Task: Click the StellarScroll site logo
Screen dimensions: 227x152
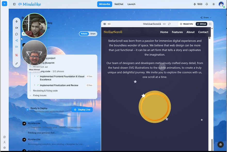Action: pyautogui.click(x=113, y=32)
